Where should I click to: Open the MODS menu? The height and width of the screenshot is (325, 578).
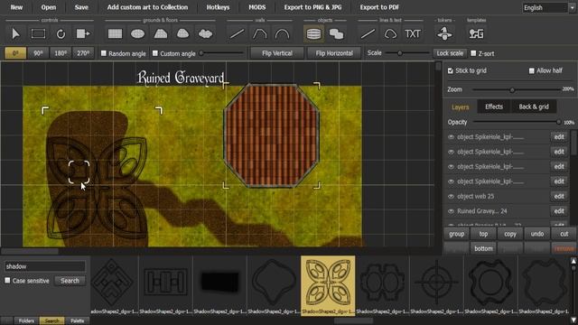pyautogui.click(x=256, y=7)
